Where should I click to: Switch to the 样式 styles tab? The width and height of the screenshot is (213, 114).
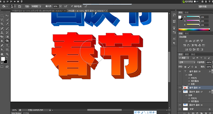187,33
